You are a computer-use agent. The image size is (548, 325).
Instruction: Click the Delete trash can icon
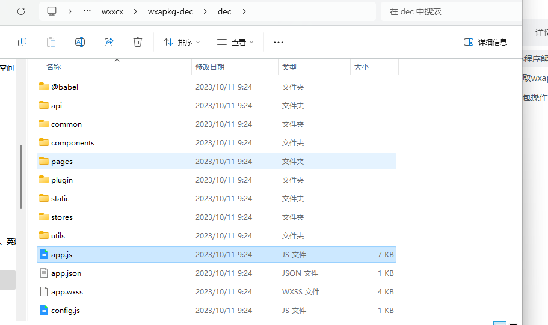[138, 42]
